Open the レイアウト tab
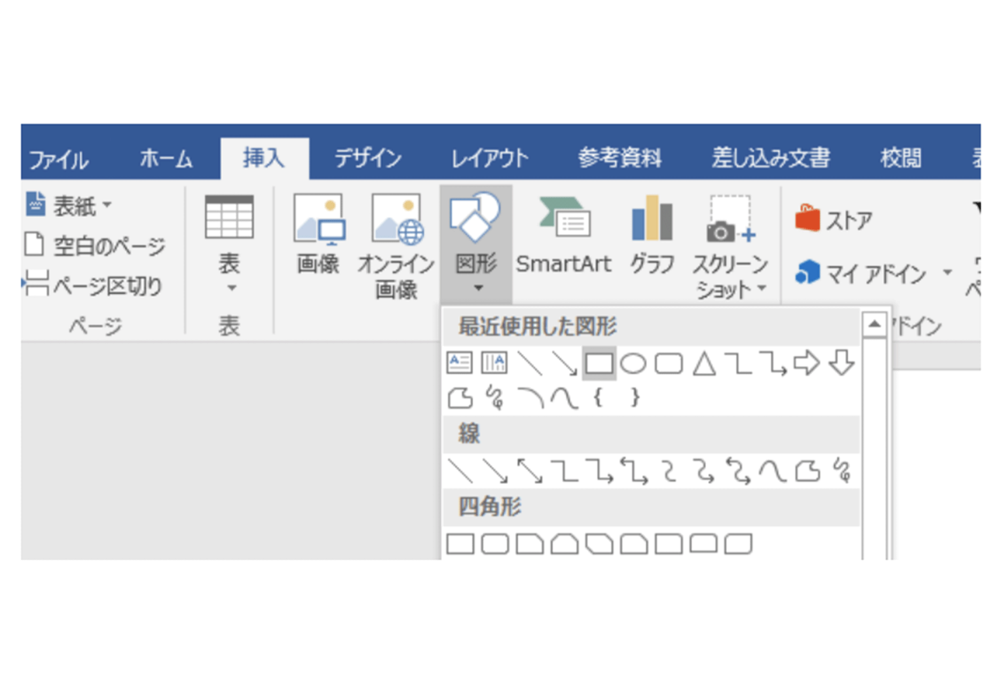This screenshot has height=685, width=1006. point(489,158)
